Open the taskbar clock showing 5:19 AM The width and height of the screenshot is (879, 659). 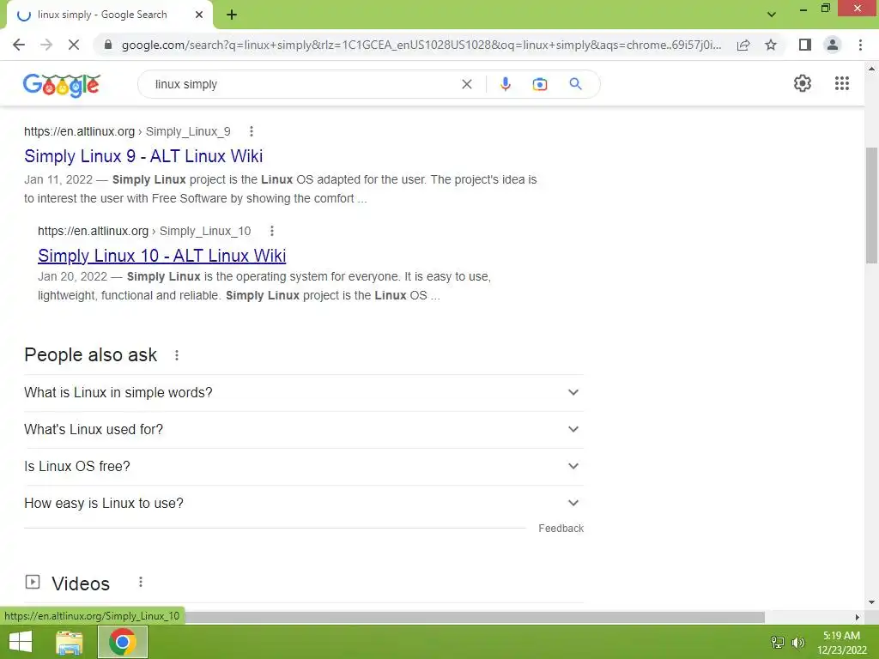tap(841, 643)
